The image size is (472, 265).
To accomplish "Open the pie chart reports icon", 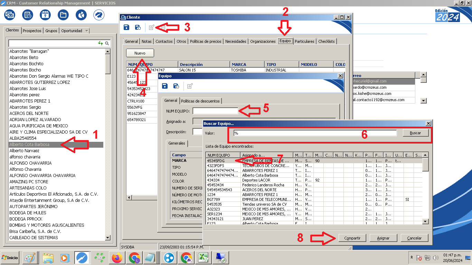I will pyautogui.click(x=81, y=15).
